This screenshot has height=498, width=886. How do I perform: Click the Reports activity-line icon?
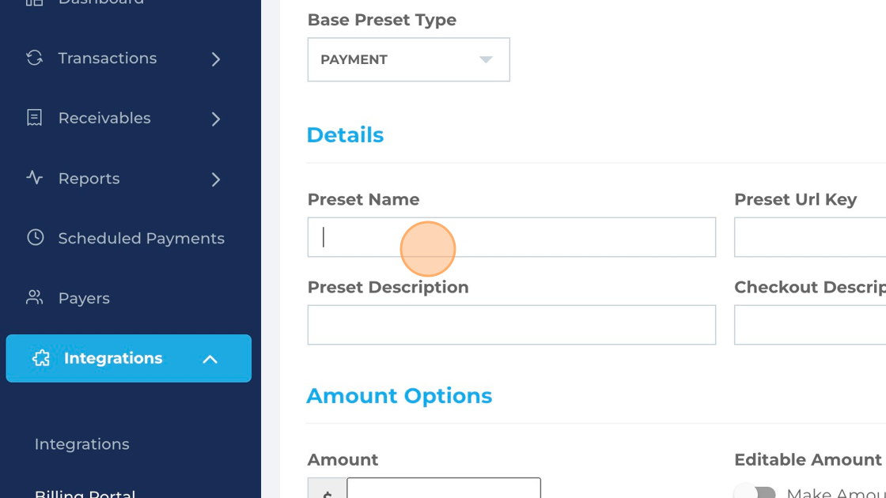pos(35,178)
